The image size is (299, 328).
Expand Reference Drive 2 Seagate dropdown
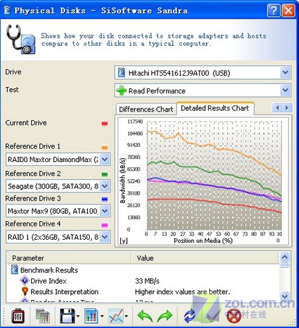tap(105, 186)
